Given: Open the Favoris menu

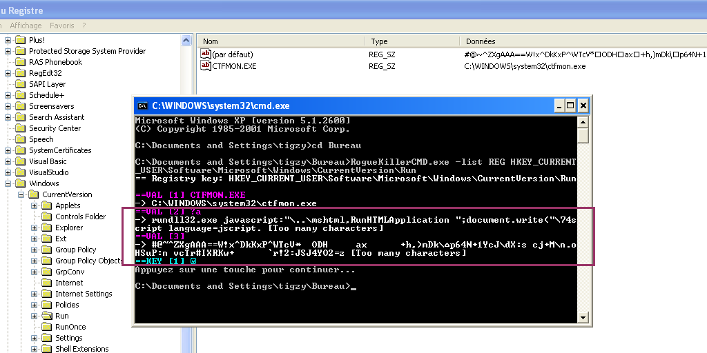Looking at the screenshot, I should [61, 26].
